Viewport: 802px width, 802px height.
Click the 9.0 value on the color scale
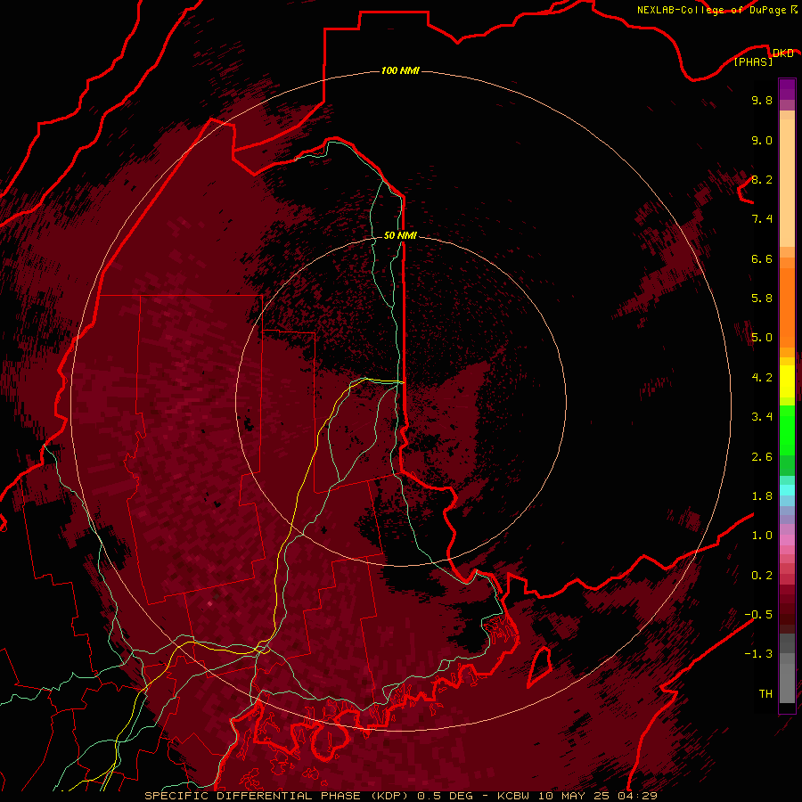[762, 140]
